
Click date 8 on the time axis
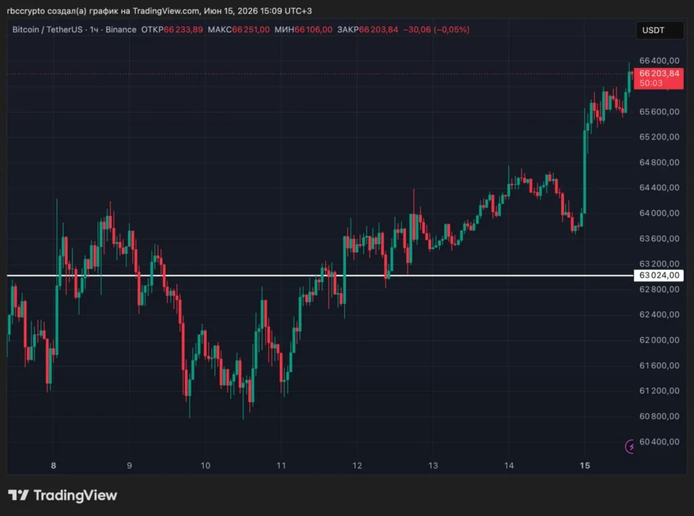[x=54, y=466]
